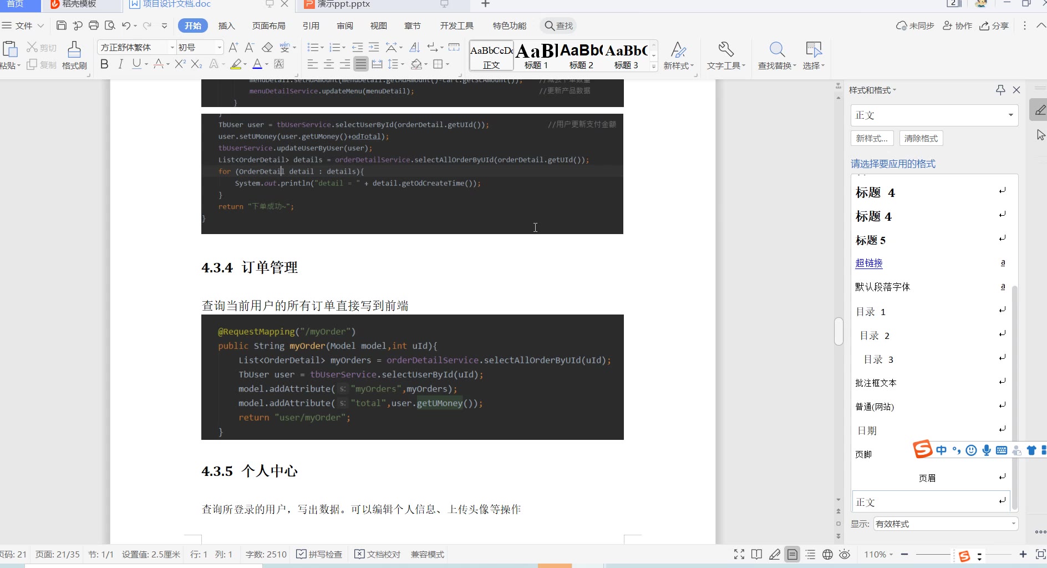Open the 有效样式 display dropdown
This screenshot has width=1047, height=568.
coord(946,524)
